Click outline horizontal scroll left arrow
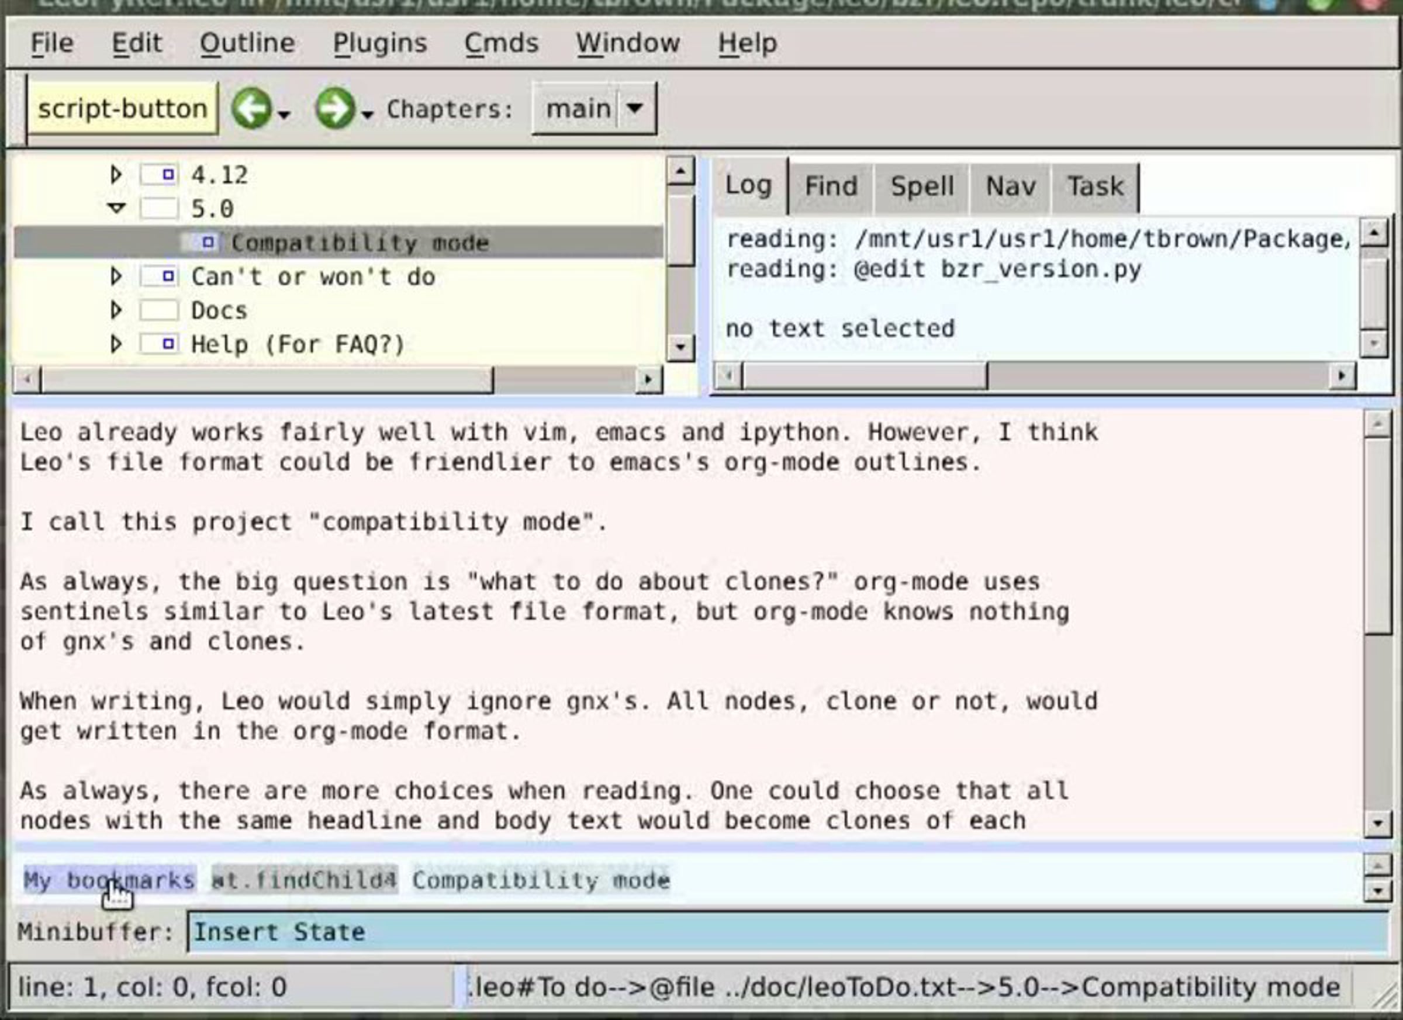The height and width of the screenshot is (1020, 1403). (27, 379)
